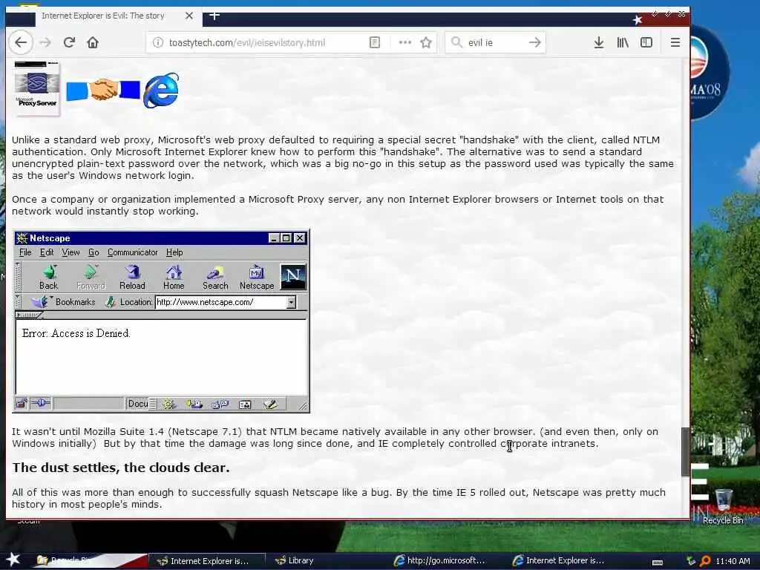The image size is (760, 570).
Task: Click Netscape Forward toolbar button
Action: point(91,278)
